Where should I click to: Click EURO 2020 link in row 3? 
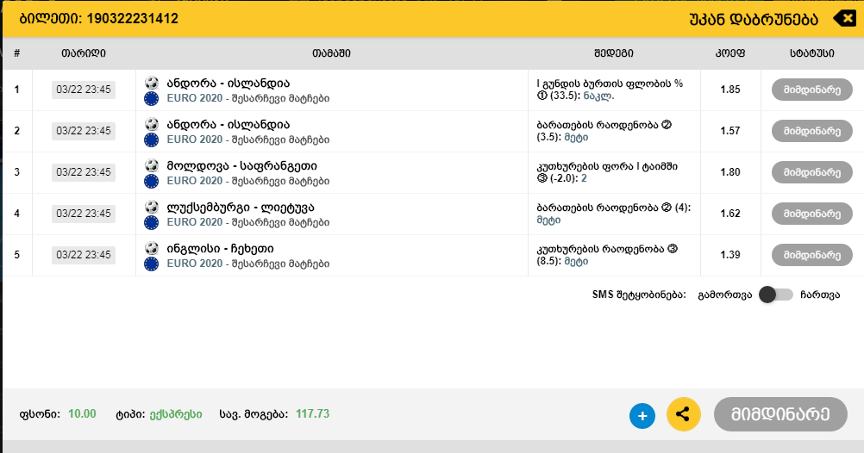coord(195,181)
